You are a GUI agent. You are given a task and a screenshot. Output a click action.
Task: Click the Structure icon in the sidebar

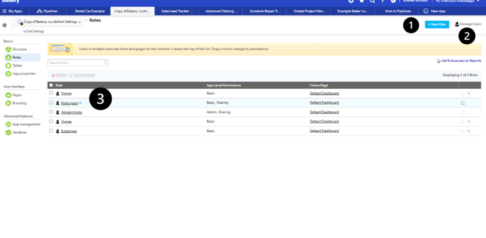coord(8,50)
